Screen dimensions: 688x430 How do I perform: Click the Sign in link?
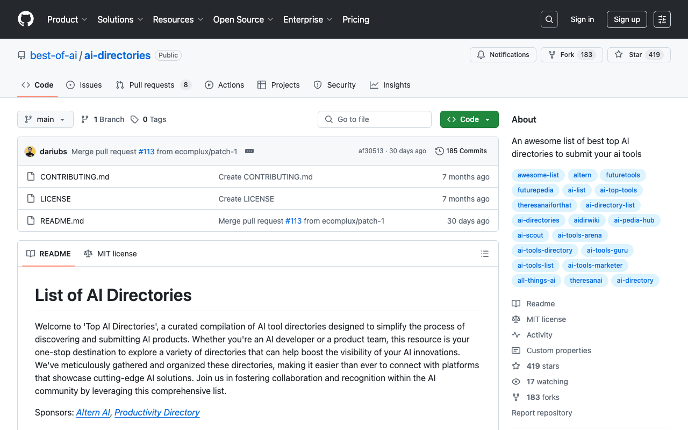point(582,19)
